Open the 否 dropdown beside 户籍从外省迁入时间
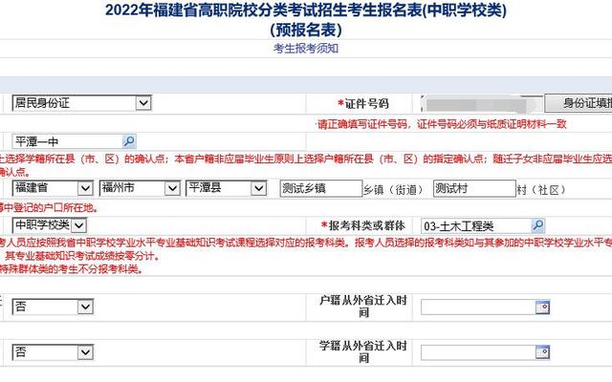This screenshot has width=612, height=382. click(53, 307)
